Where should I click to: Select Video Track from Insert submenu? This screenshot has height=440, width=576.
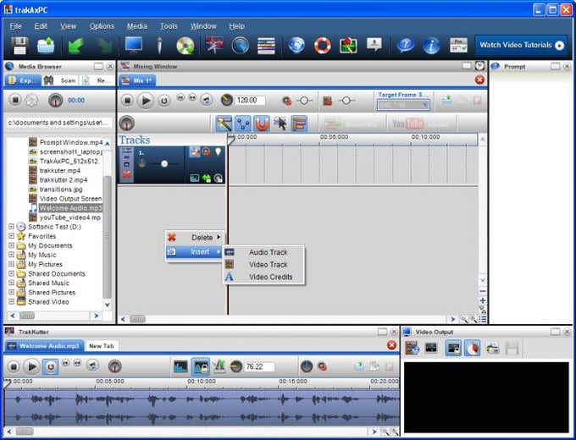click(263, 265)
